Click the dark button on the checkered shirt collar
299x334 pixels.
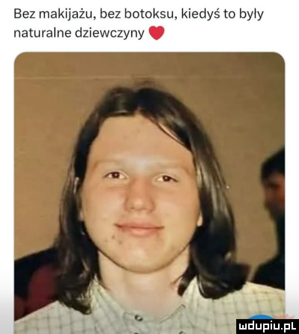139,318
